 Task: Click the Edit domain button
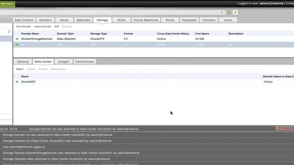[x=57, y=27]
